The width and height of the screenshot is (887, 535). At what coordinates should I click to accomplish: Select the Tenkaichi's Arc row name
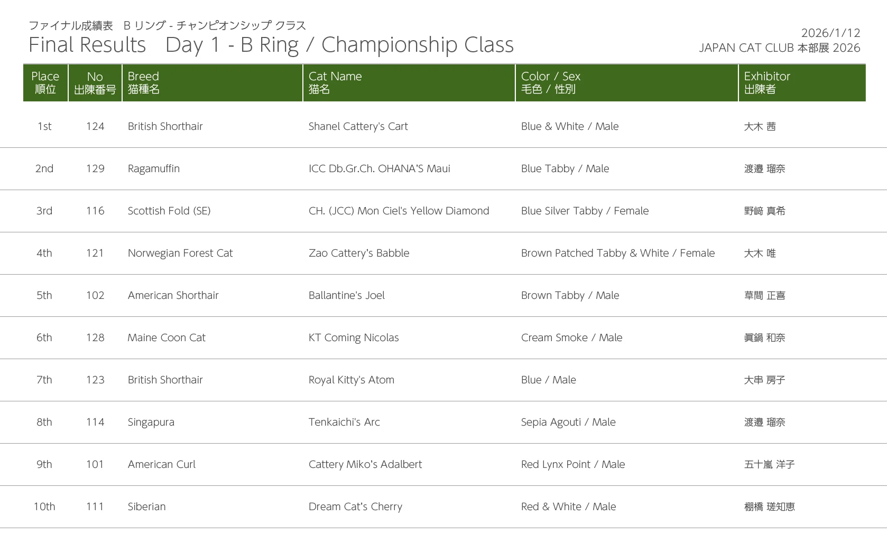(x=344, y=422)
